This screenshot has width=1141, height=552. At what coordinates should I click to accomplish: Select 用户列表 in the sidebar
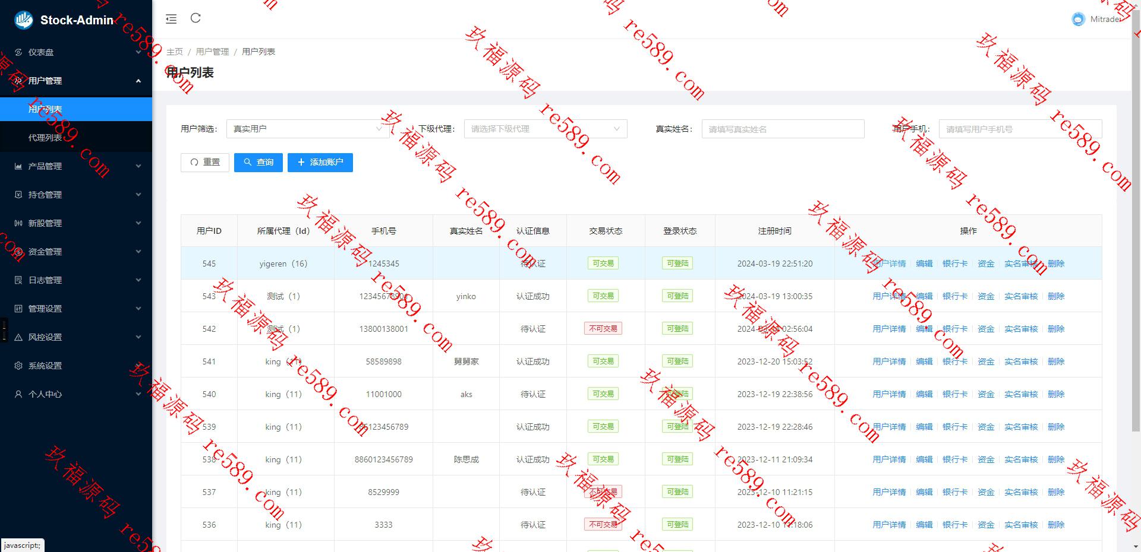(76, 109)
